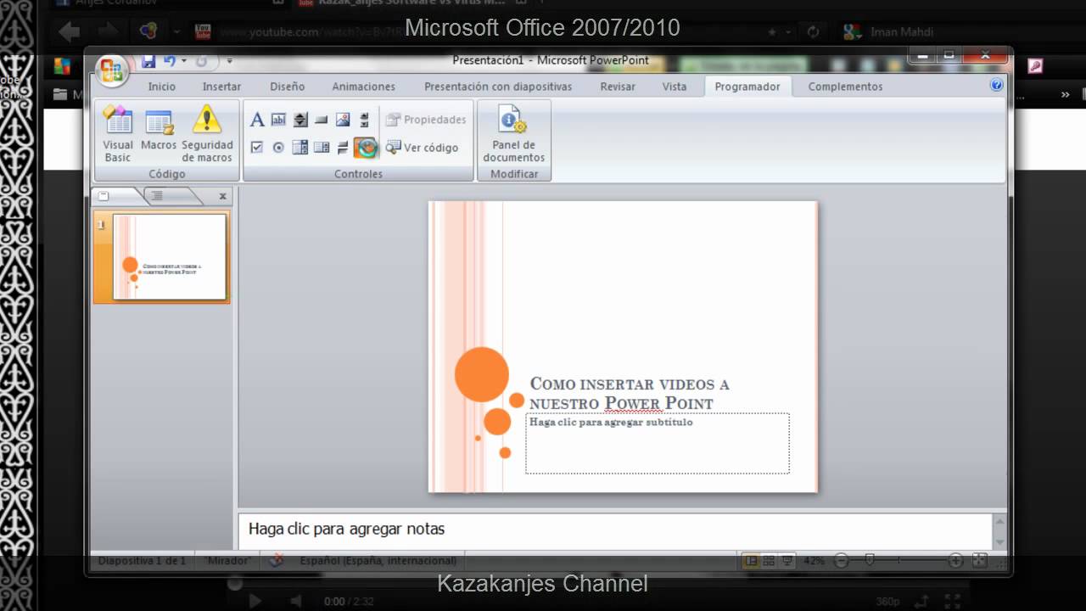Start slide show from status bar
This screenshot has height=611, width=1086.
click(787, 560)
